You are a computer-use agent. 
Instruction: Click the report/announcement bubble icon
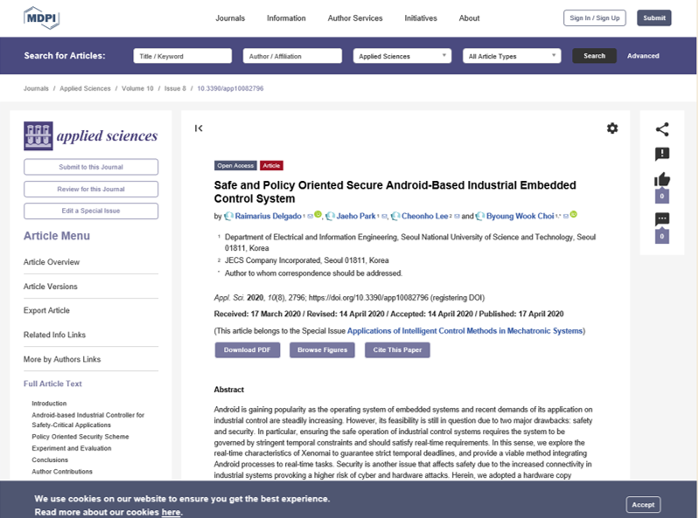[x=662, y=155]
